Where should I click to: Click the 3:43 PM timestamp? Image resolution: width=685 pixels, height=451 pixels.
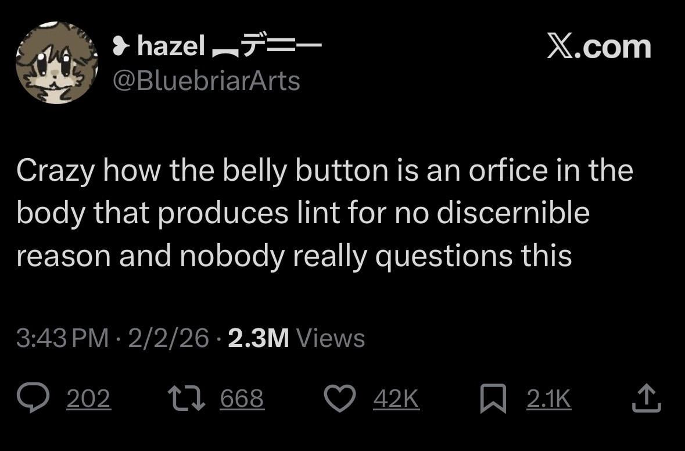63,338
